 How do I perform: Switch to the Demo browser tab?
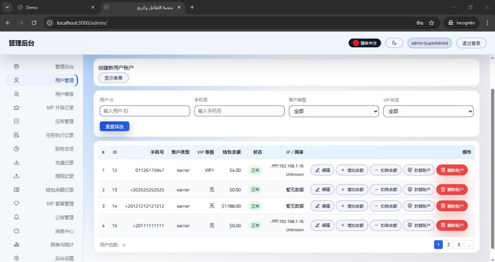point(54,7)
